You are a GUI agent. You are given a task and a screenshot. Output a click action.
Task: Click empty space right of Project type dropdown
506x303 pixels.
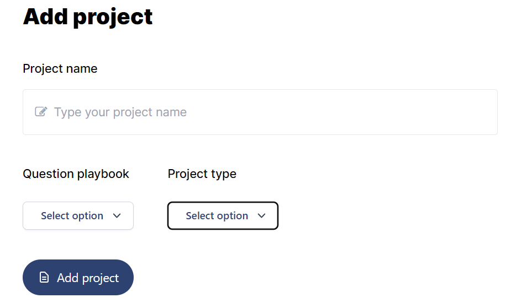coord(387,216)
